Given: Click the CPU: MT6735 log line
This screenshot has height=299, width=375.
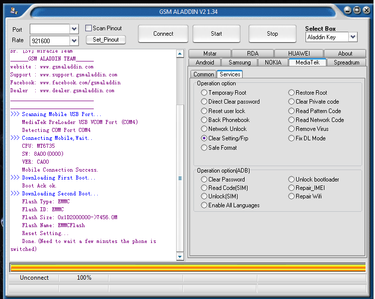Looking at the screenshot, I should (x=38, y=146).
